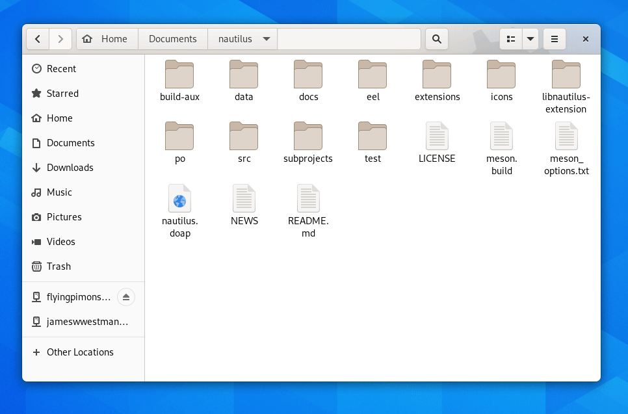Screen dimensions: 628x414
Task: Select Home in the sidebar
Action: click(83, 118)
